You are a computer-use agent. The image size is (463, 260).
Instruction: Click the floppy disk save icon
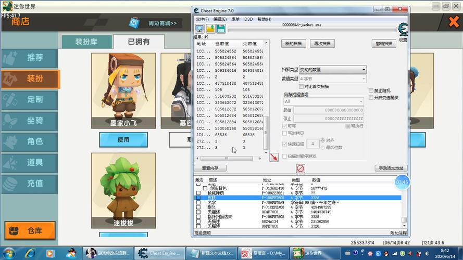coord(221,29)
